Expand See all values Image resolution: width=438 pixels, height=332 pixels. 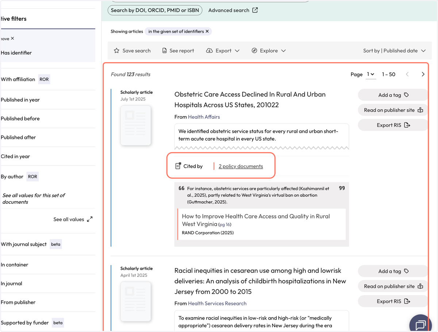point(73,220)
